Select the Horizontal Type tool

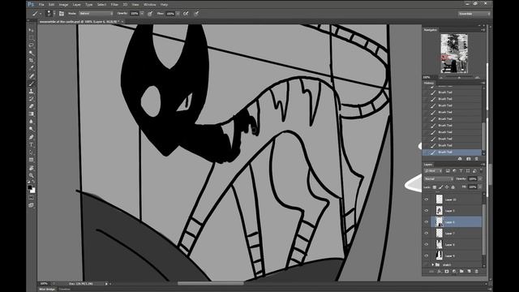[x=31, y=144]
